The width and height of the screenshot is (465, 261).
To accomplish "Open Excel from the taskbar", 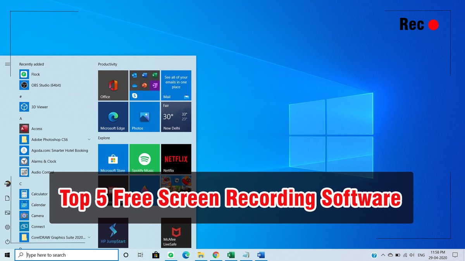I will [231, 255].
